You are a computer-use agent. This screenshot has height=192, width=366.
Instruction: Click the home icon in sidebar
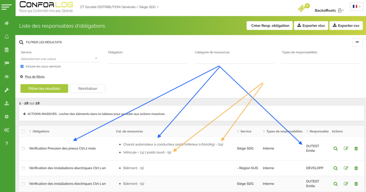(6, 23)
